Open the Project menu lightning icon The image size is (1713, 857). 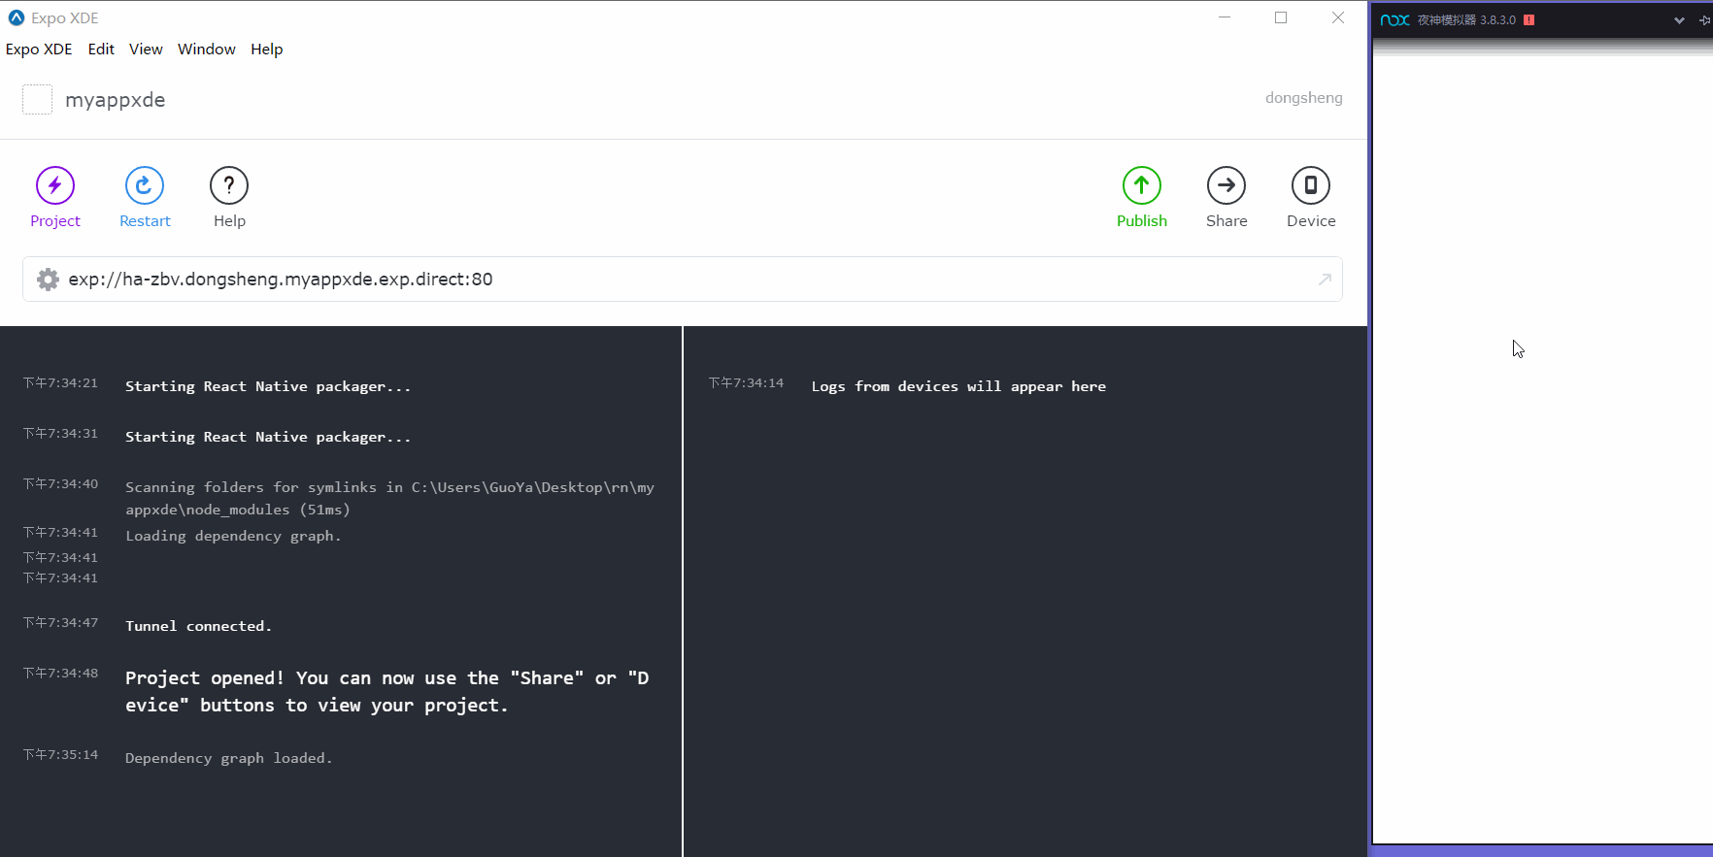point(55,185)
